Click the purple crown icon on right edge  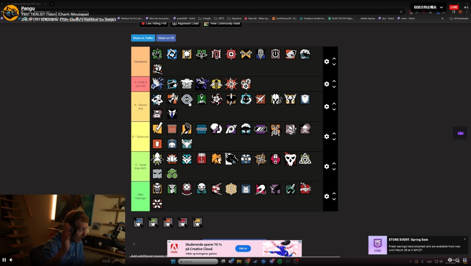pos(460,133)
